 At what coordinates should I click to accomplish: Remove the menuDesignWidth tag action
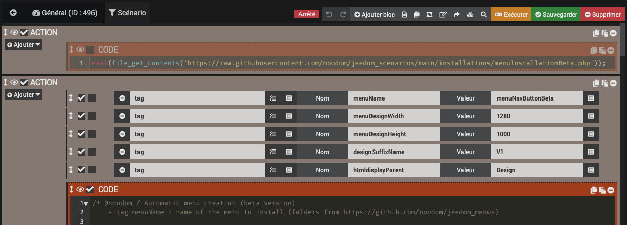tap(122, 116)
